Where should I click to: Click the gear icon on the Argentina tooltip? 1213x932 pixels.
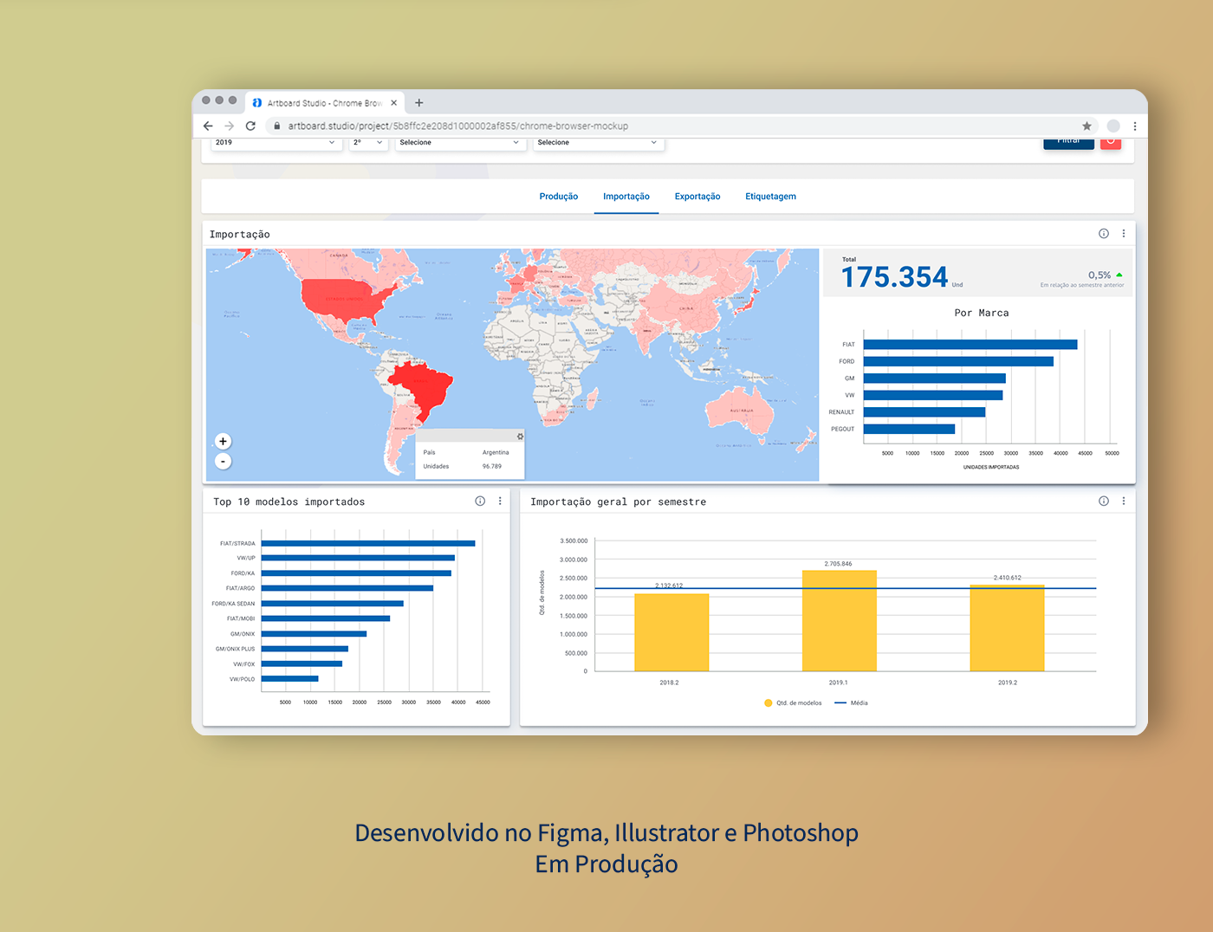click(x=520, y=437)
